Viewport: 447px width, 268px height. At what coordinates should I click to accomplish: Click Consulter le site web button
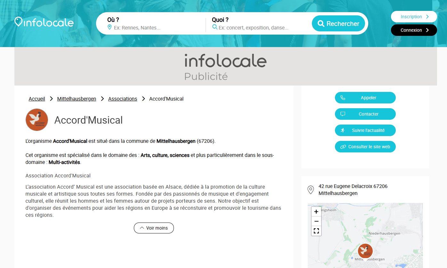[x=365, y=147]
